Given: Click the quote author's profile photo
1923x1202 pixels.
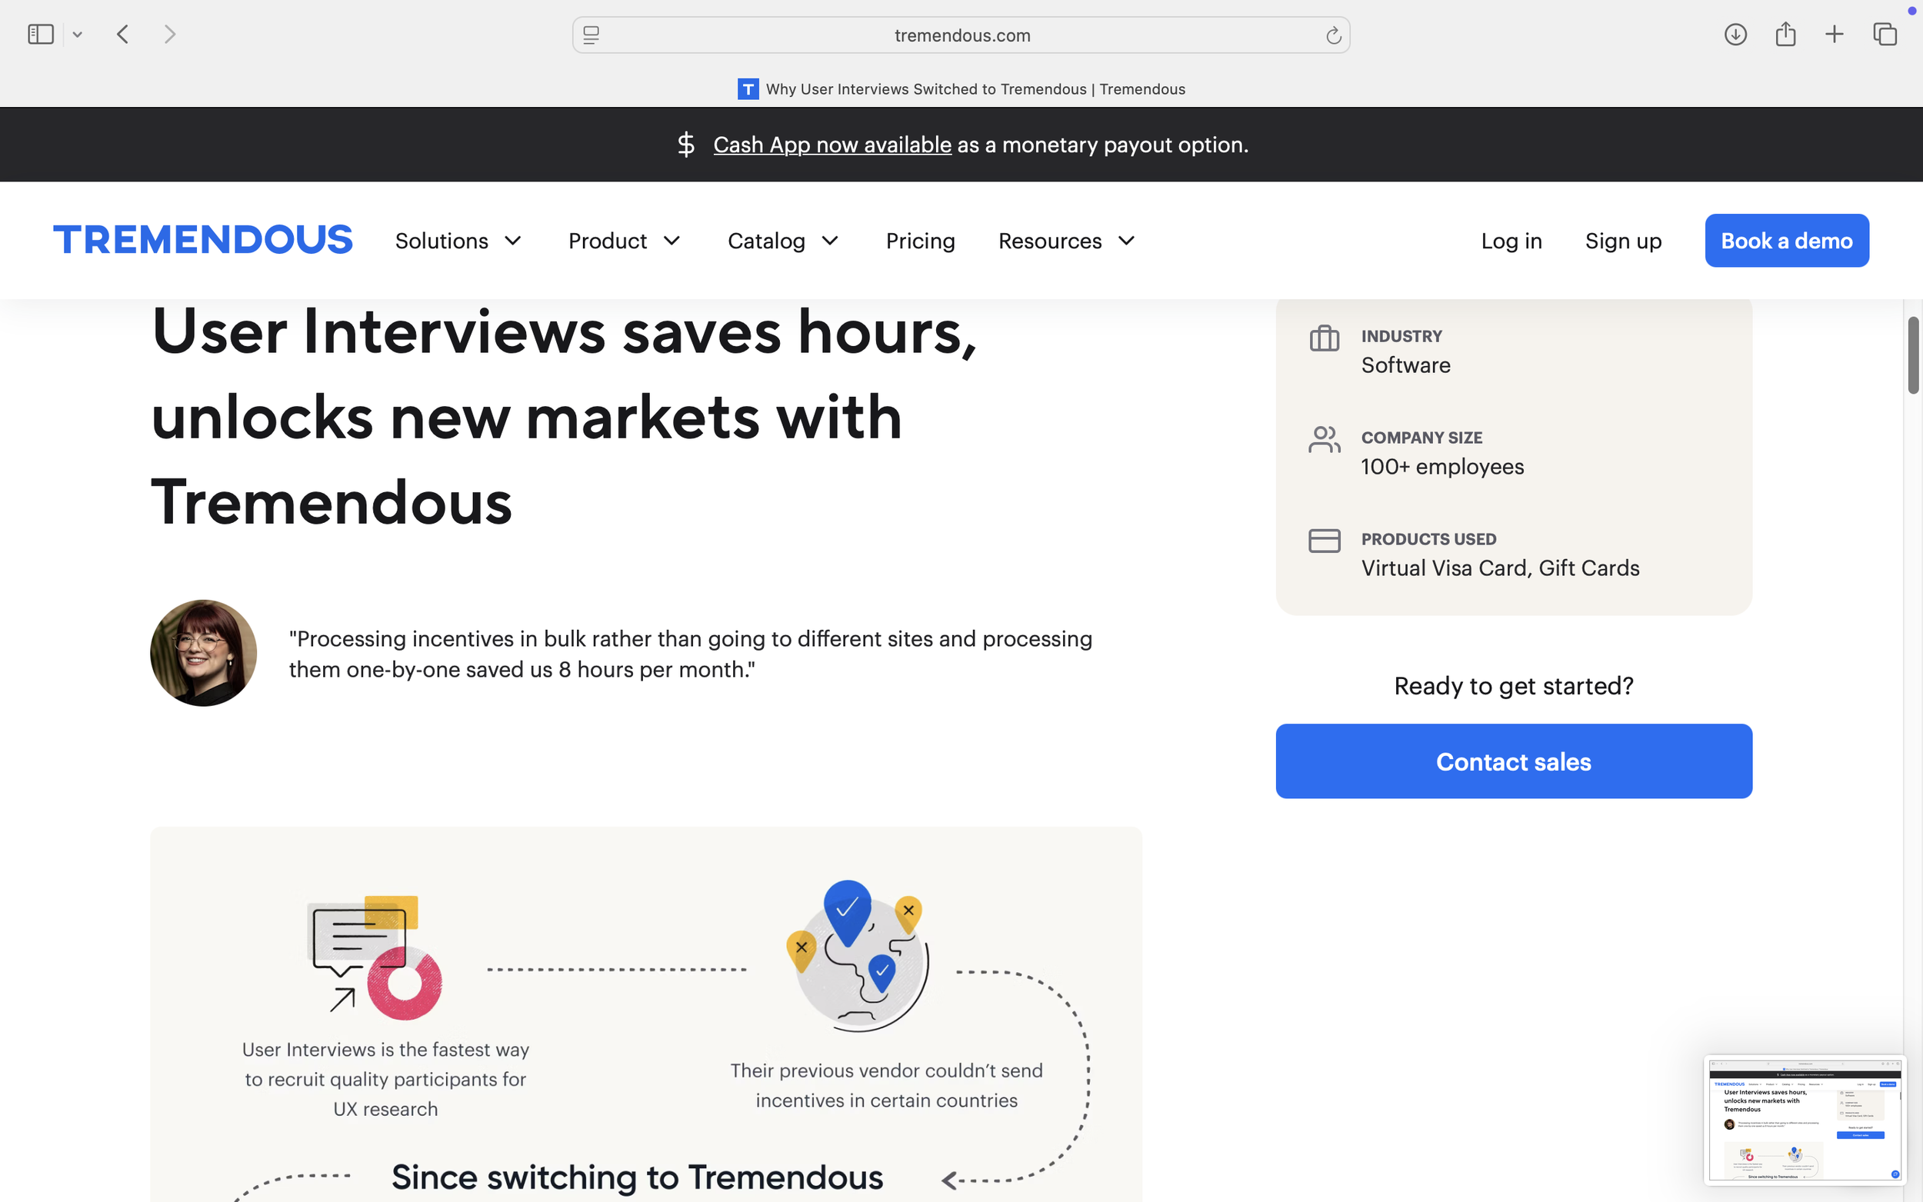Looking at the screenshot, I should (x=204, y=653).
